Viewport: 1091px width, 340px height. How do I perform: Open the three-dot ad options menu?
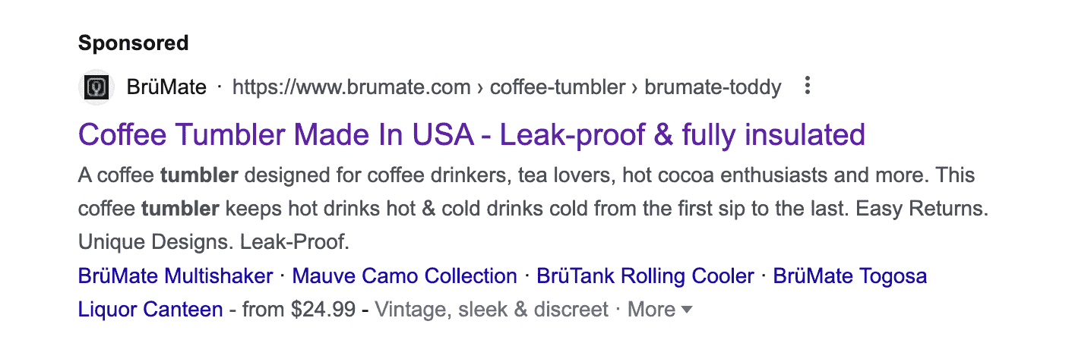(x=807, y=86)
